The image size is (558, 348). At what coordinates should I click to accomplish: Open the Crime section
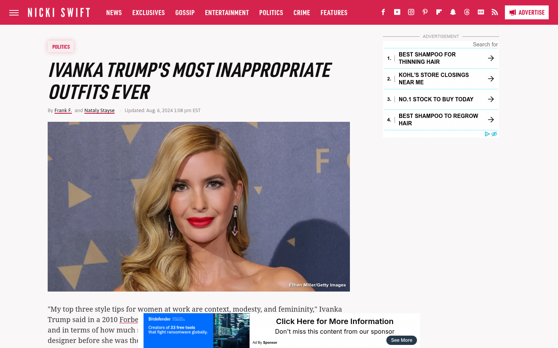301,13
